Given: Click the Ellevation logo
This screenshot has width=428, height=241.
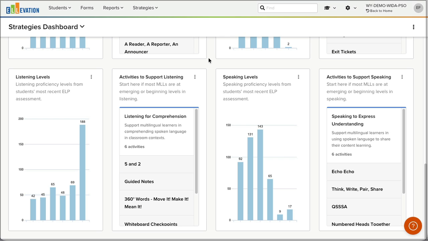Looking at the screenshot, I should coord(22,8).
